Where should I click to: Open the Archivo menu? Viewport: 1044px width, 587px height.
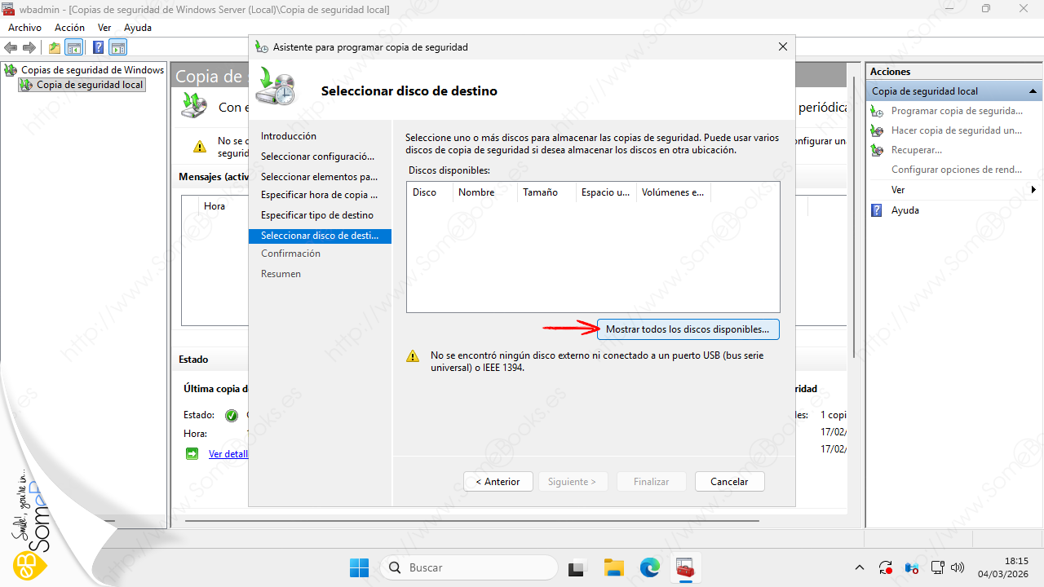click(24, 28)
